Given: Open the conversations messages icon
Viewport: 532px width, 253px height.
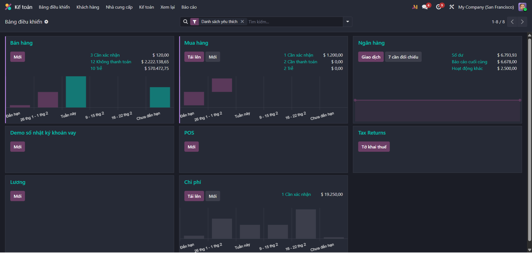Looking at the screenshot, I should pyautogui.click(x=425, y=7).
